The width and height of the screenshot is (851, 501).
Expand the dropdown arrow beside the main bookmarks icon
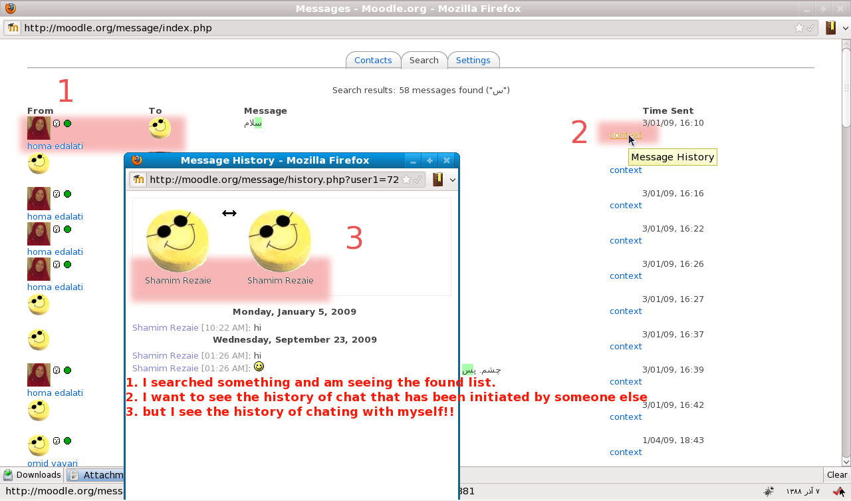845,29
